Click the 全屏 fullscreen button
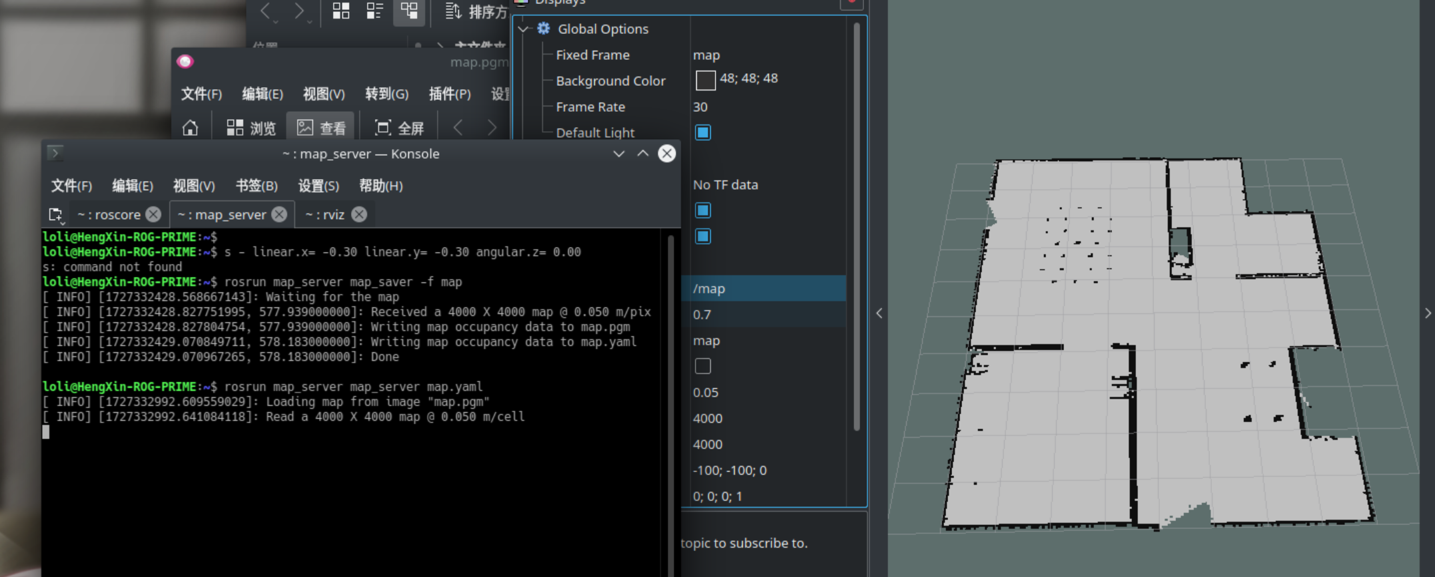 tap(400, 128)
